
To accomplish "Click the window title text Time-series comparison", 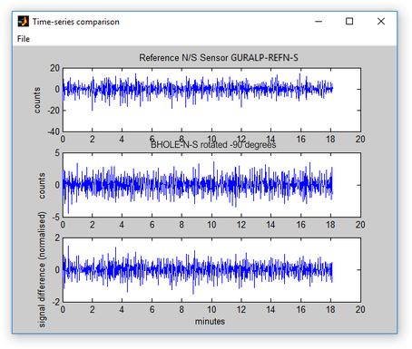I will coord(76,22).
